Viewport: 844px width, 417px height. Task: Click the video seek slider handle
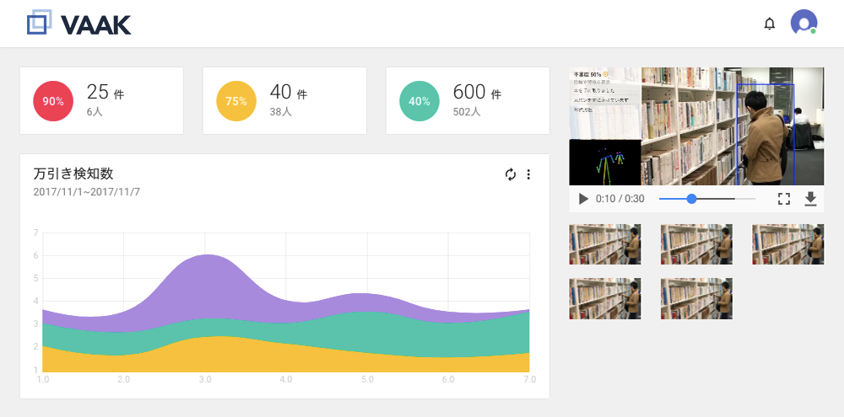(x=692, y=199)
